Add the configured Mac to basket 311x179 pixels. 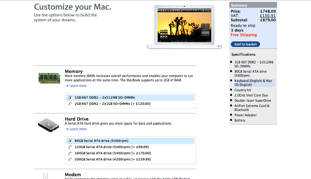(x=245, y=44)
